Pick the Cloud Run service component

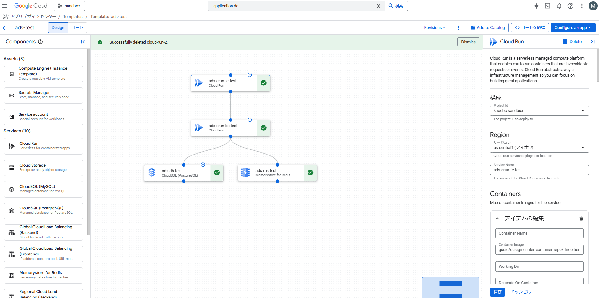pos(44,146)
